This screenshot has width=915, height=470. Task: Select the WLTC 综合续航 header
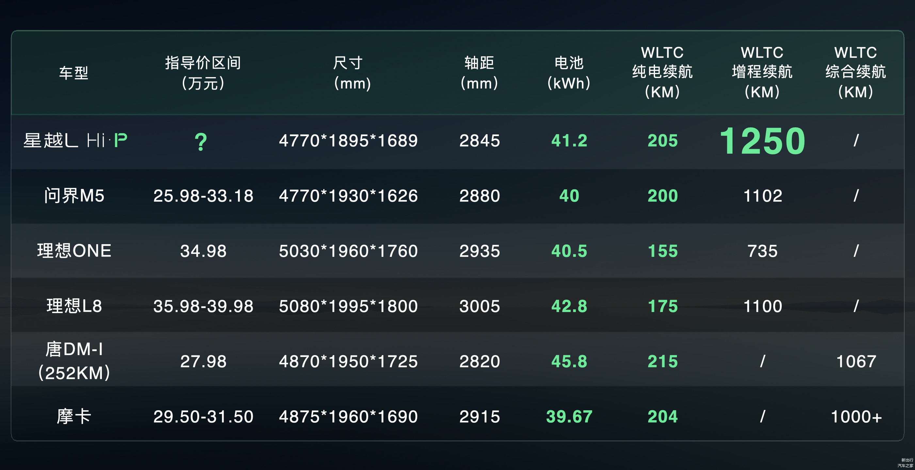pos(855,72)
